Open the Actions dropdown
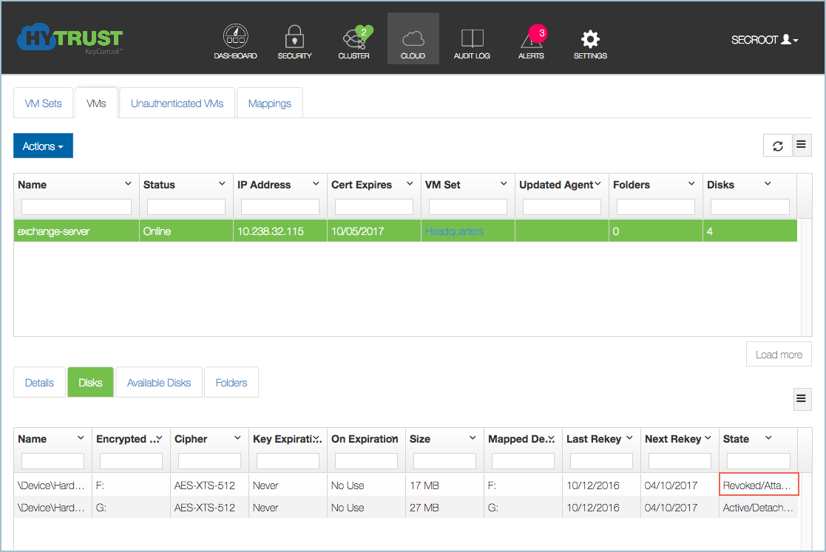 tap(43, 146)
